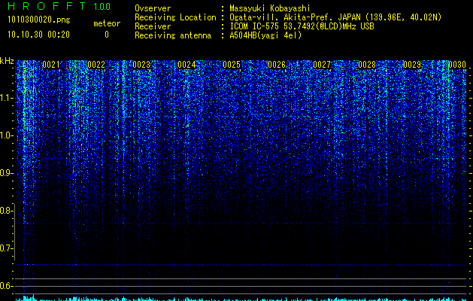Click the 0029 time marker
Viewport: 473px width, 301px height.
pos(412,65)
